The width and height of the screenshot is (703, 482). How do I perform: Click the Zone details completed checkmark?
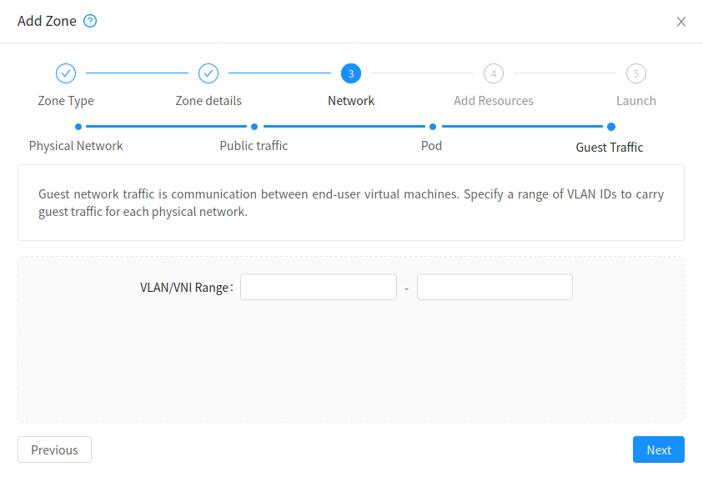click(x=208, y=73)
